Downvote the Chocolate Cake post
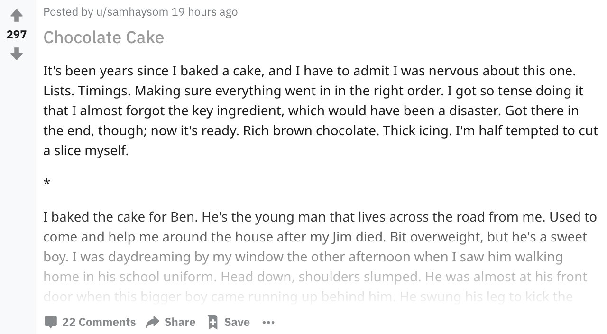This screenshot has width=607, height=334. click(17, 54)
